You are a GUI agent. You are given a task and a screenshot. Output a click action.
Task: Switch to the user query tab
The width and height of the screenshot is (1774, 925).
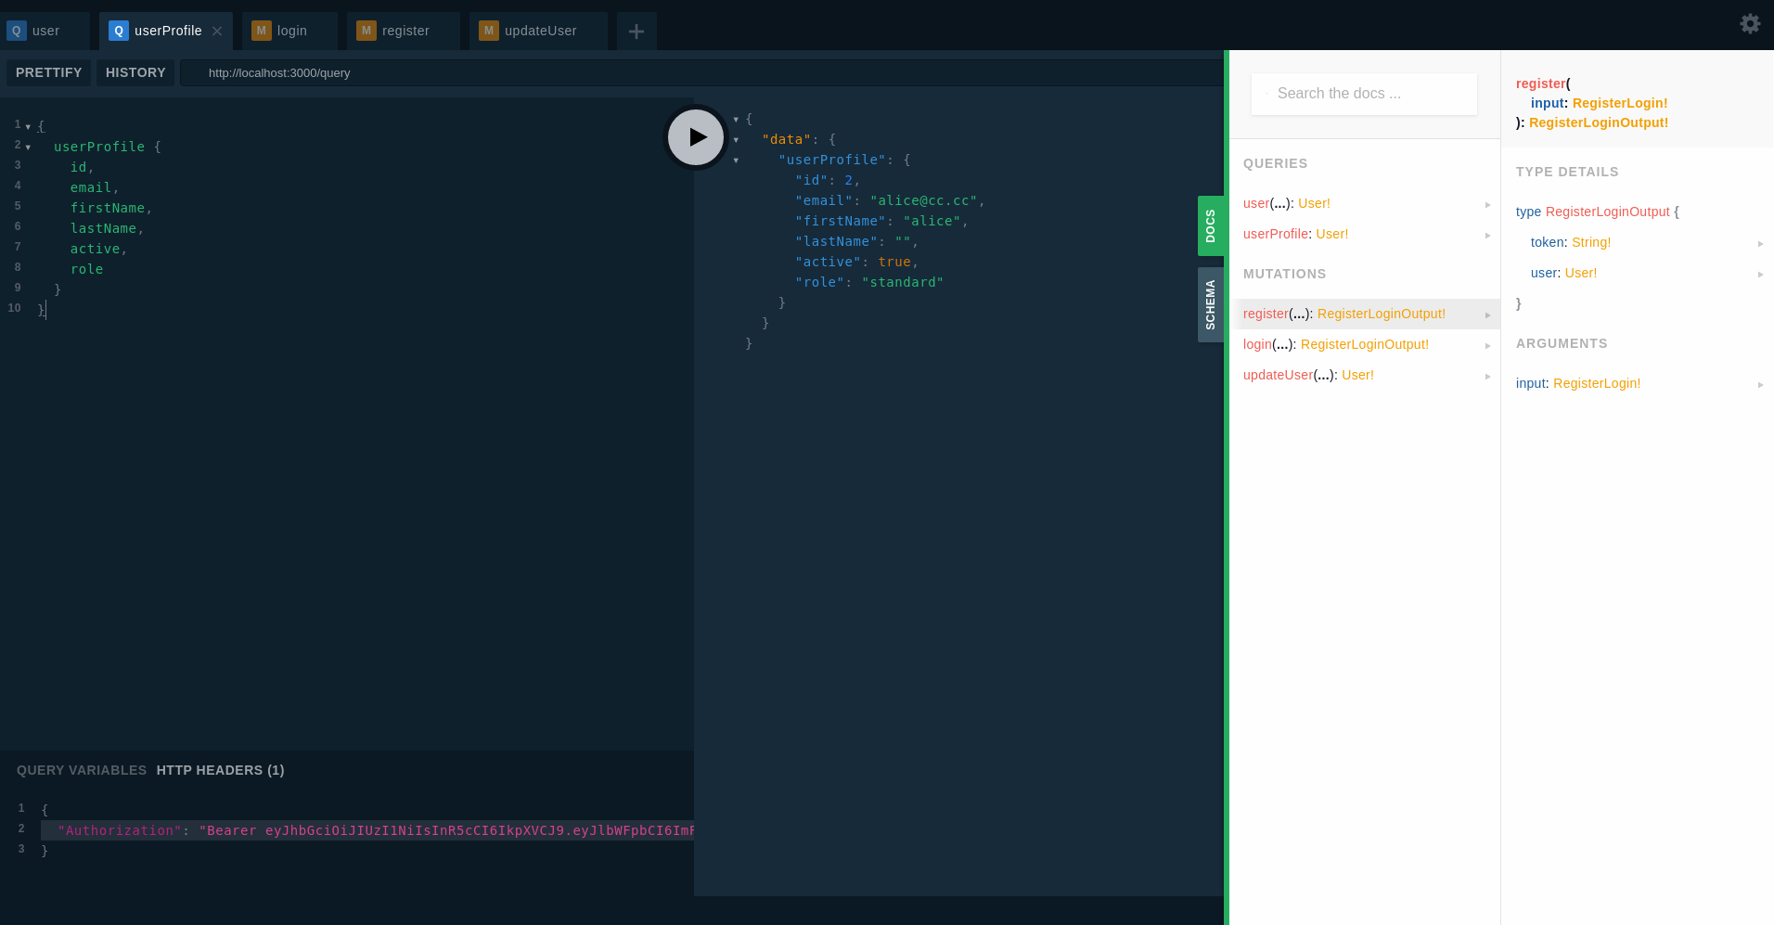(x=45, y=31)
